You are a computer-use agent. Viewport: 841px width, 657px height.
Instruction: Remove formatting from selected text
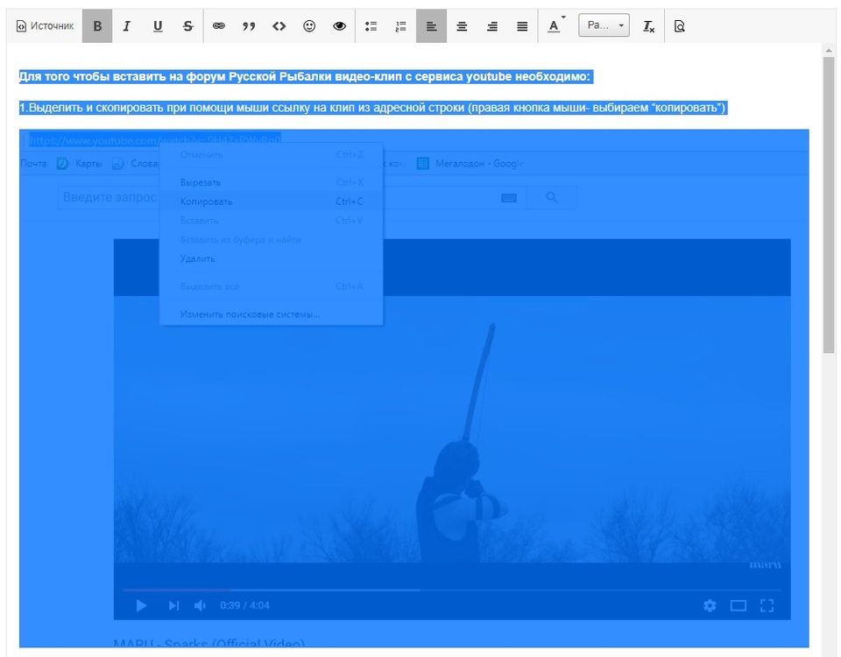click(x=648, y=26)
